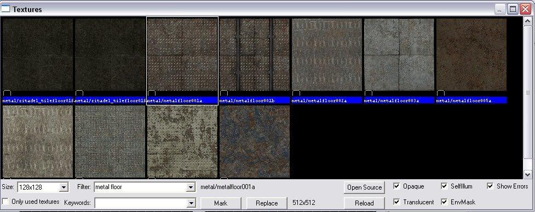Select the blue-rust texture in second row
The image size is (535, 212).
tap(255, 142)
